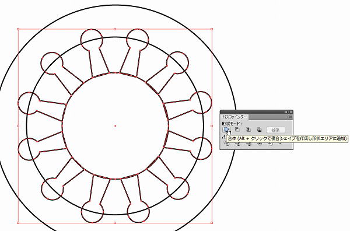Image resolution: width=350 pixels, height=231 pixels.
Task: Click the Crop pathfinder icon
Action: (x=260, y=144)
